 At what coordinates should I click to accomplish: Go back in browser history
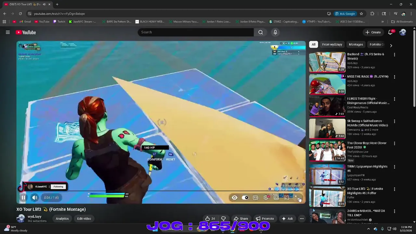point(5,14)
